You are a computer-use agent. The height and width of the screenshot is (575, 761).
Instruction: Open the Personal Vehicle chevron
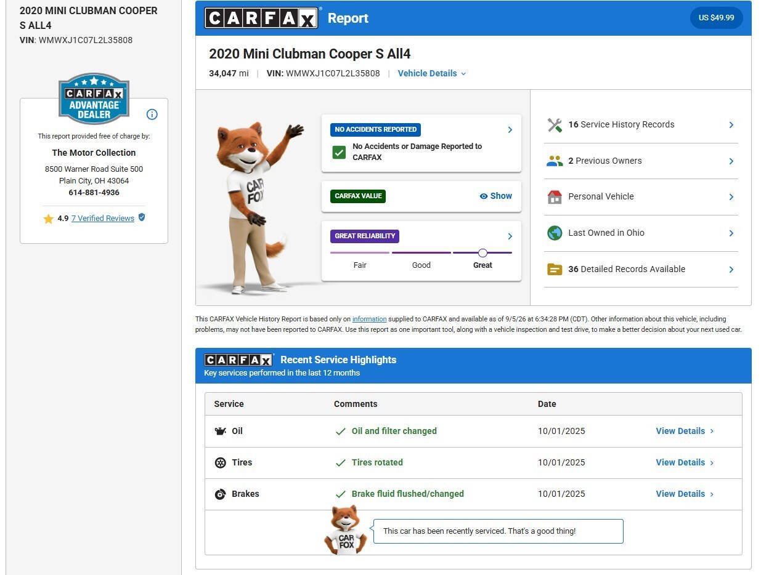[x=731, y=197]
